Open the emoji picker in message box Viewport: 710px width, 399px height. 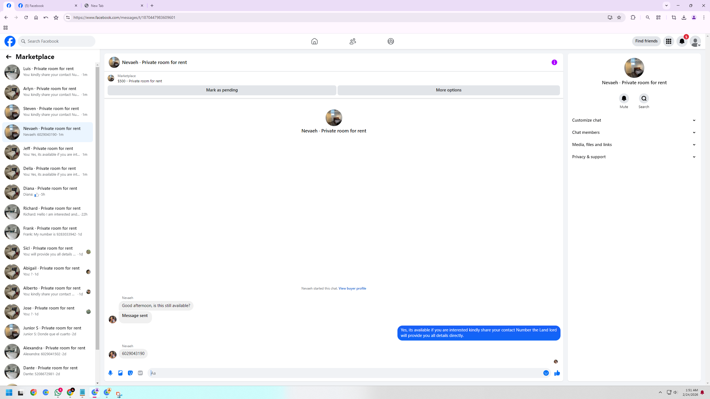pos(546,373)
